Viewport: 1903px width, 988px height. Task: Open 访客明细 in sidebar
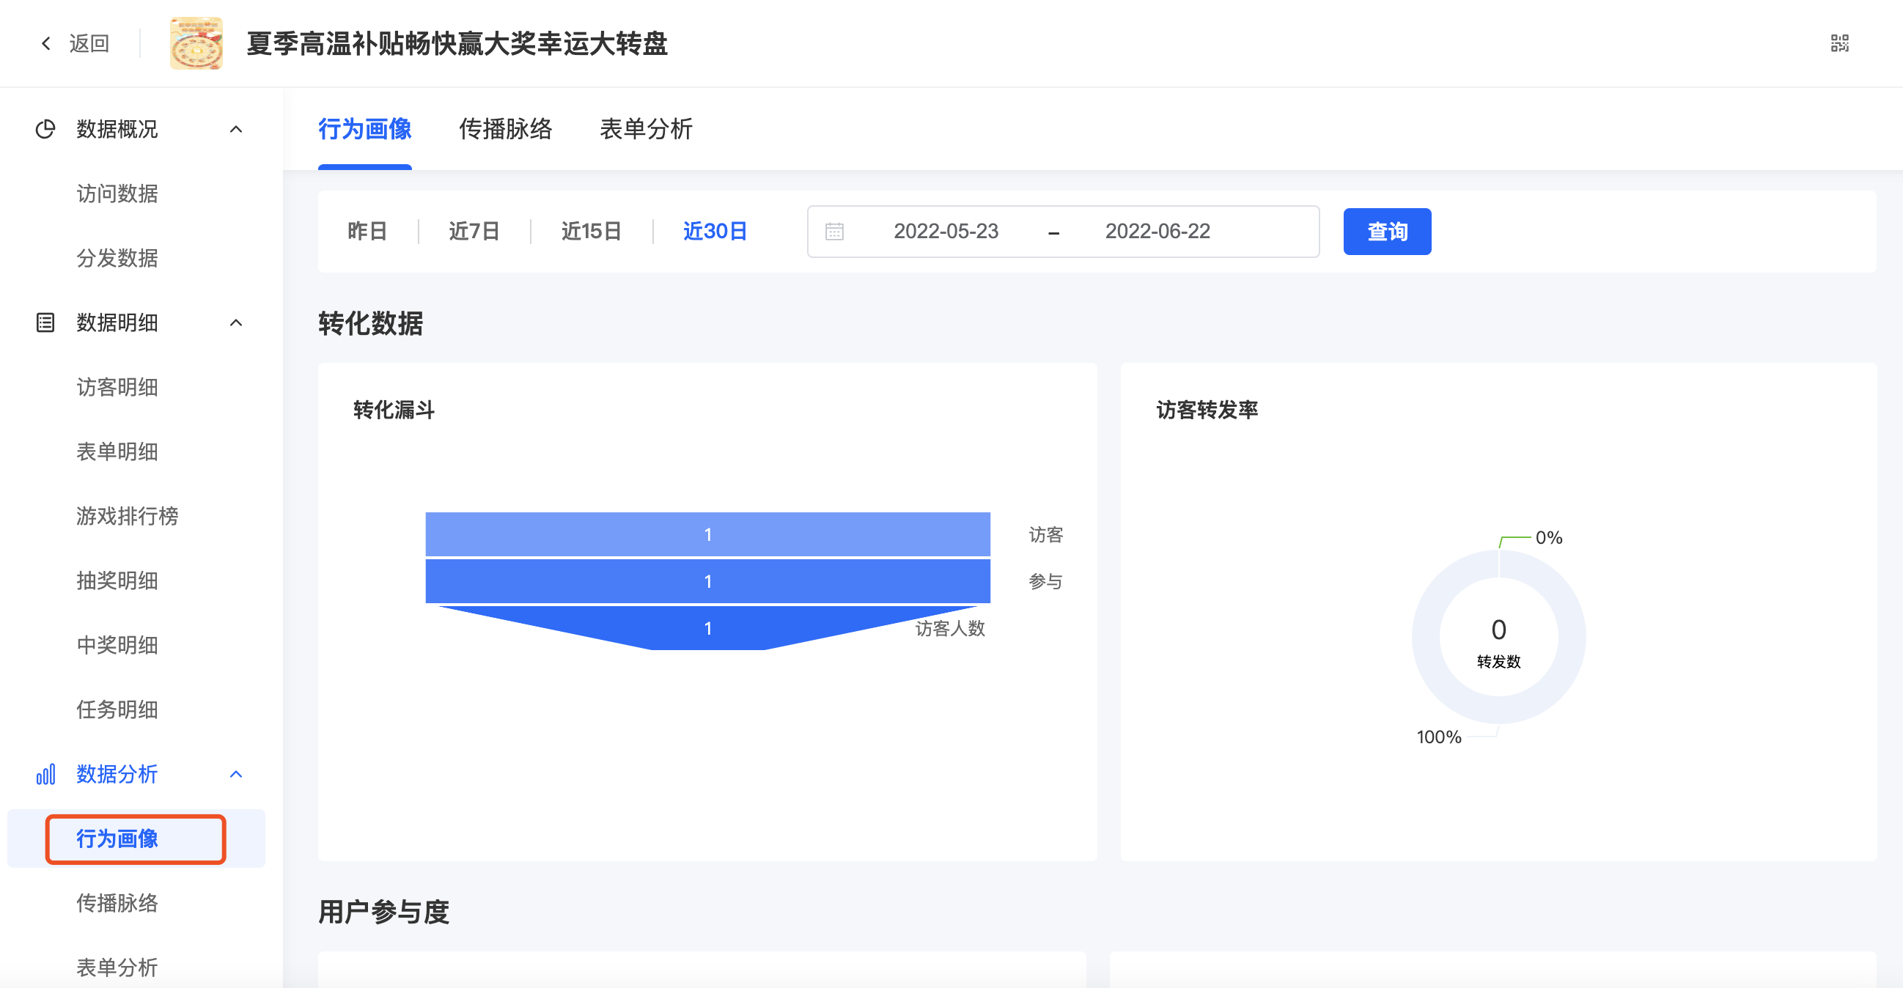tap(117, 387)
